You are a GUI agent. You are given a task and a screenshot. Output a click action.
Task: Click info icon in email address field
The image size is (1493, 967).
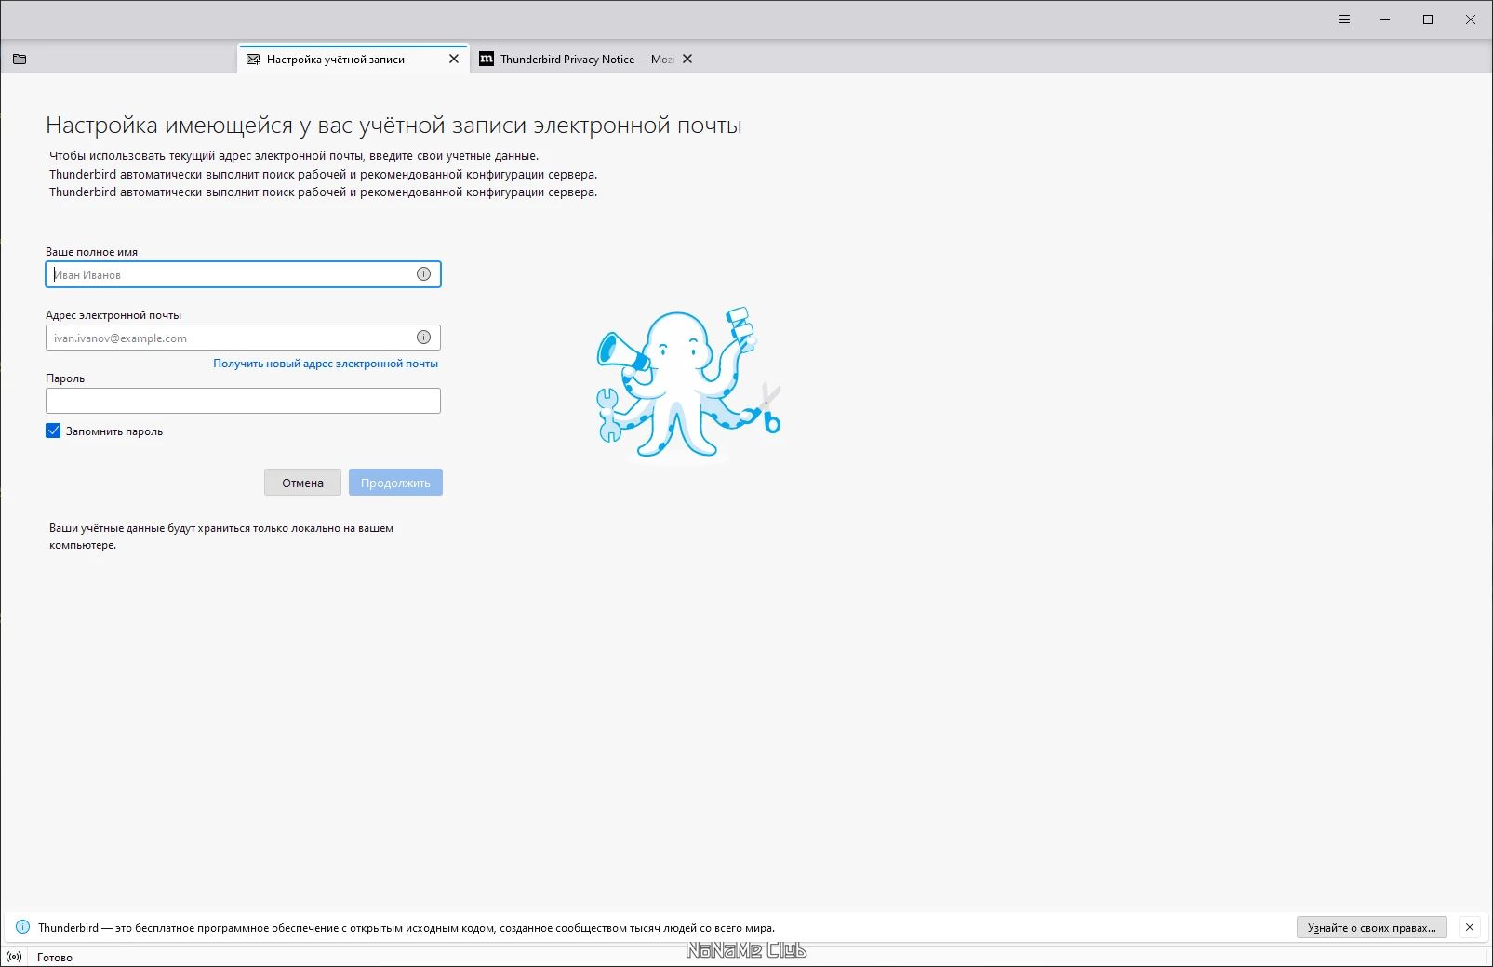[x=423, y=338]
